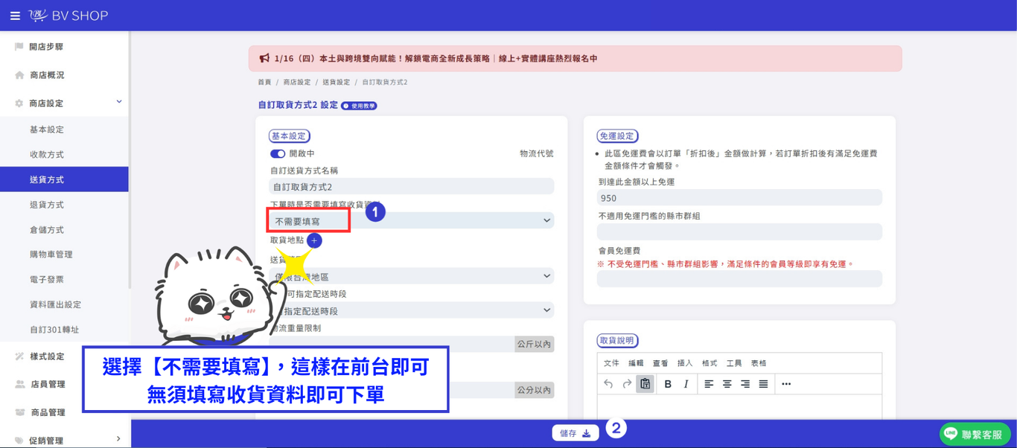Show more editor toolbar options
This screenshot has height=448, width=1017.
[786, 384]
